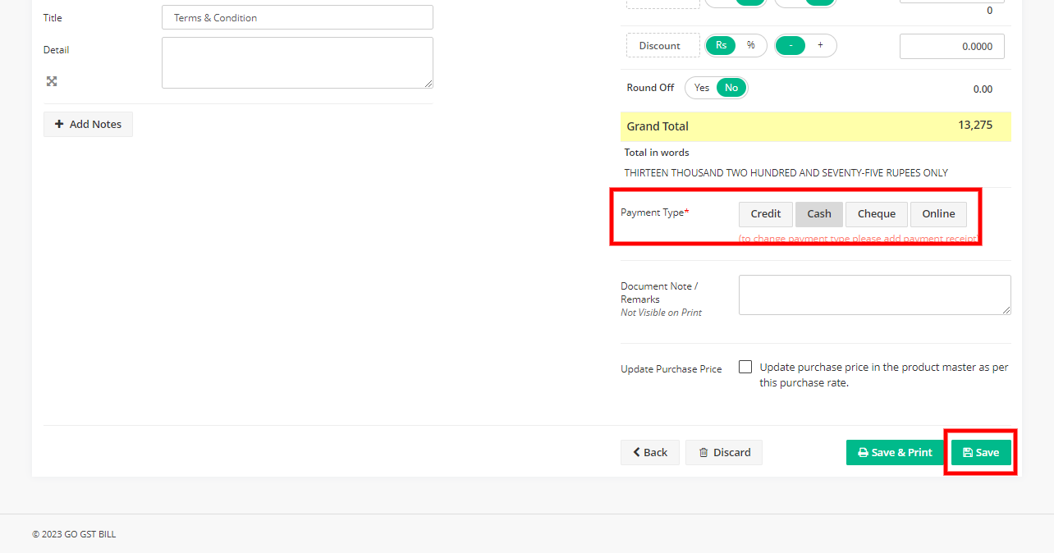
Task: Click the Add Notes button
Action: pos(88,124)
